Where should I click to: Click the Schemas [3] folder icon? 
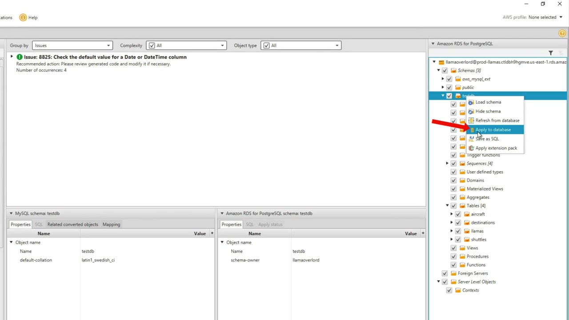453,71
